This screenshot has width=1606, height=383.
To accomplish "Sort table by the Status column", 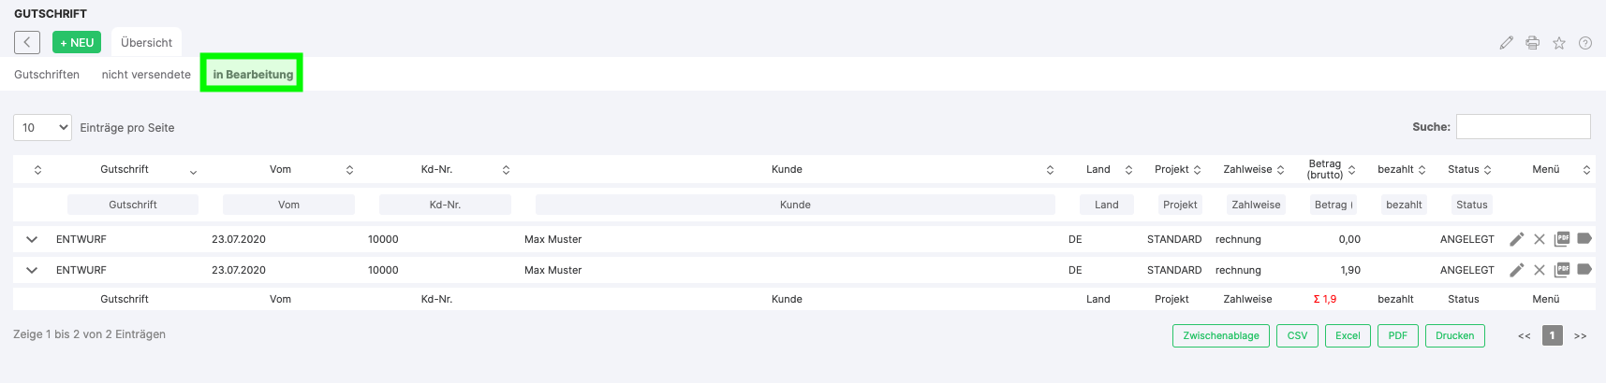I will pyautogui.click(x=1468, y=169).
